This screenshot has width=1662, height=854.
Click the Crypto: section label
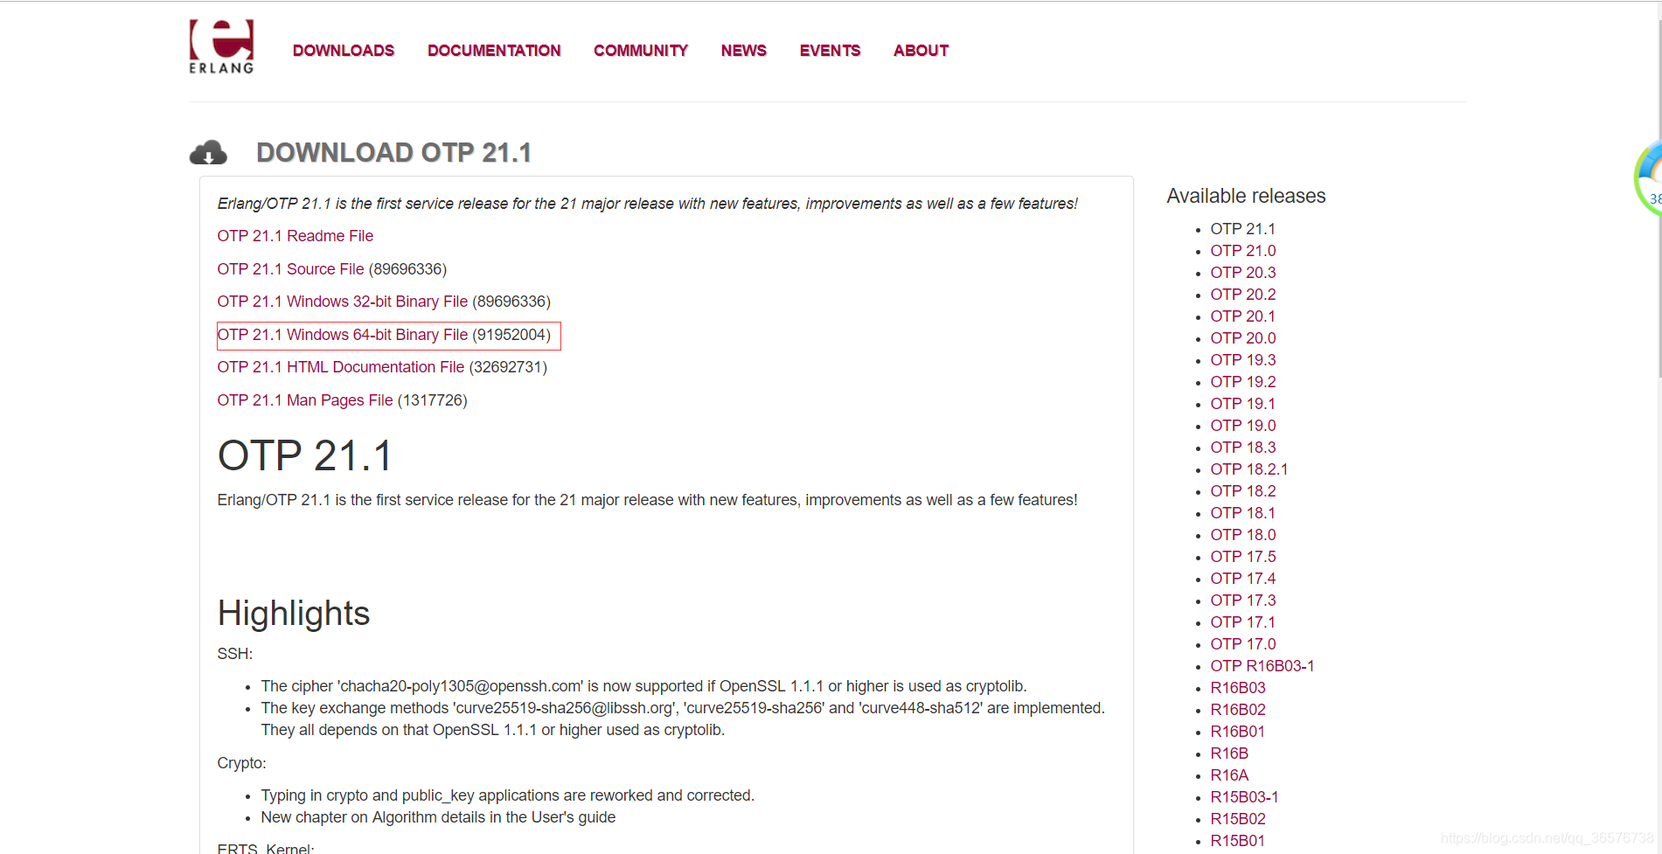coord(241,763)
